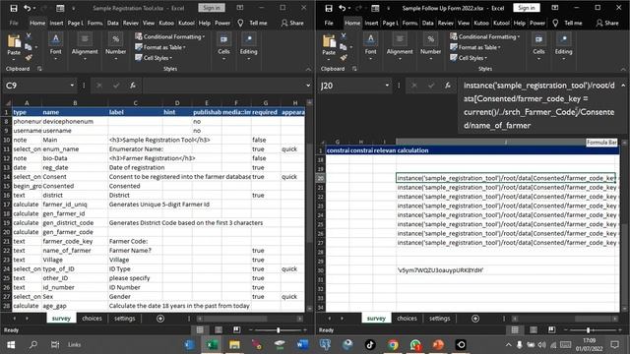Image resolution: width=630 pixels, height=354 pixels.
Task: Open Cell Styles in Registration Tool window
Action: tap(154, 58)
